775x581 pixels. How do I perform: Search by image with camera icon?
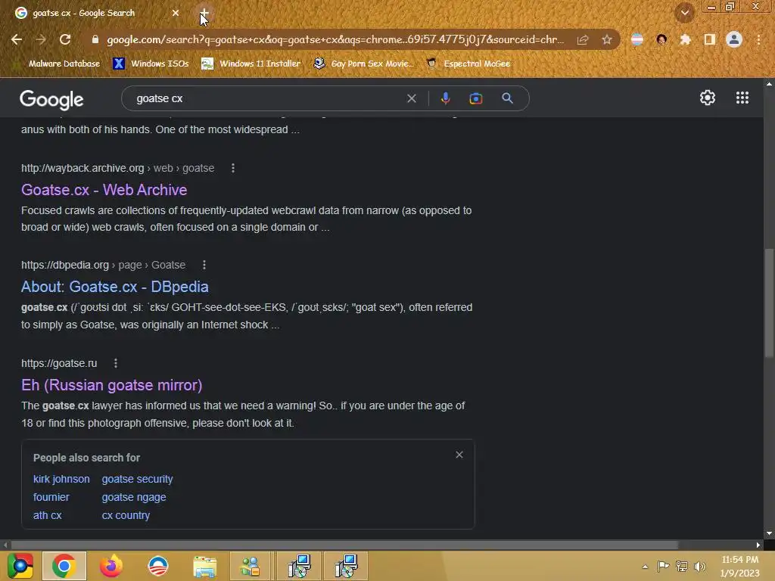click(475, 98)
